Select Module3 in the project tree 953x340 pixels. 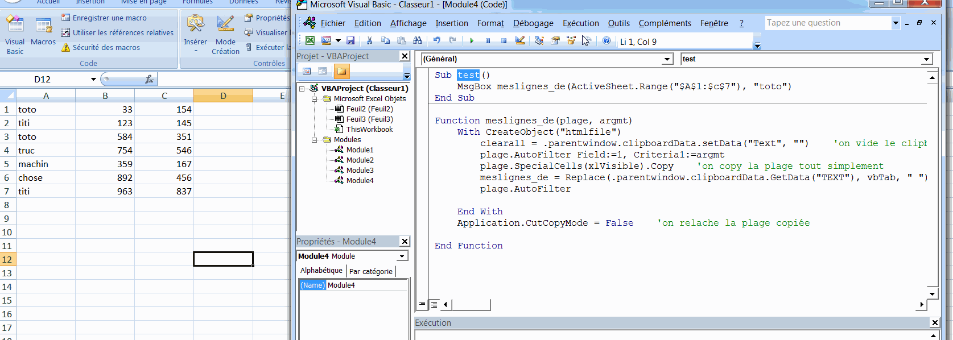[x=360, y=171]
